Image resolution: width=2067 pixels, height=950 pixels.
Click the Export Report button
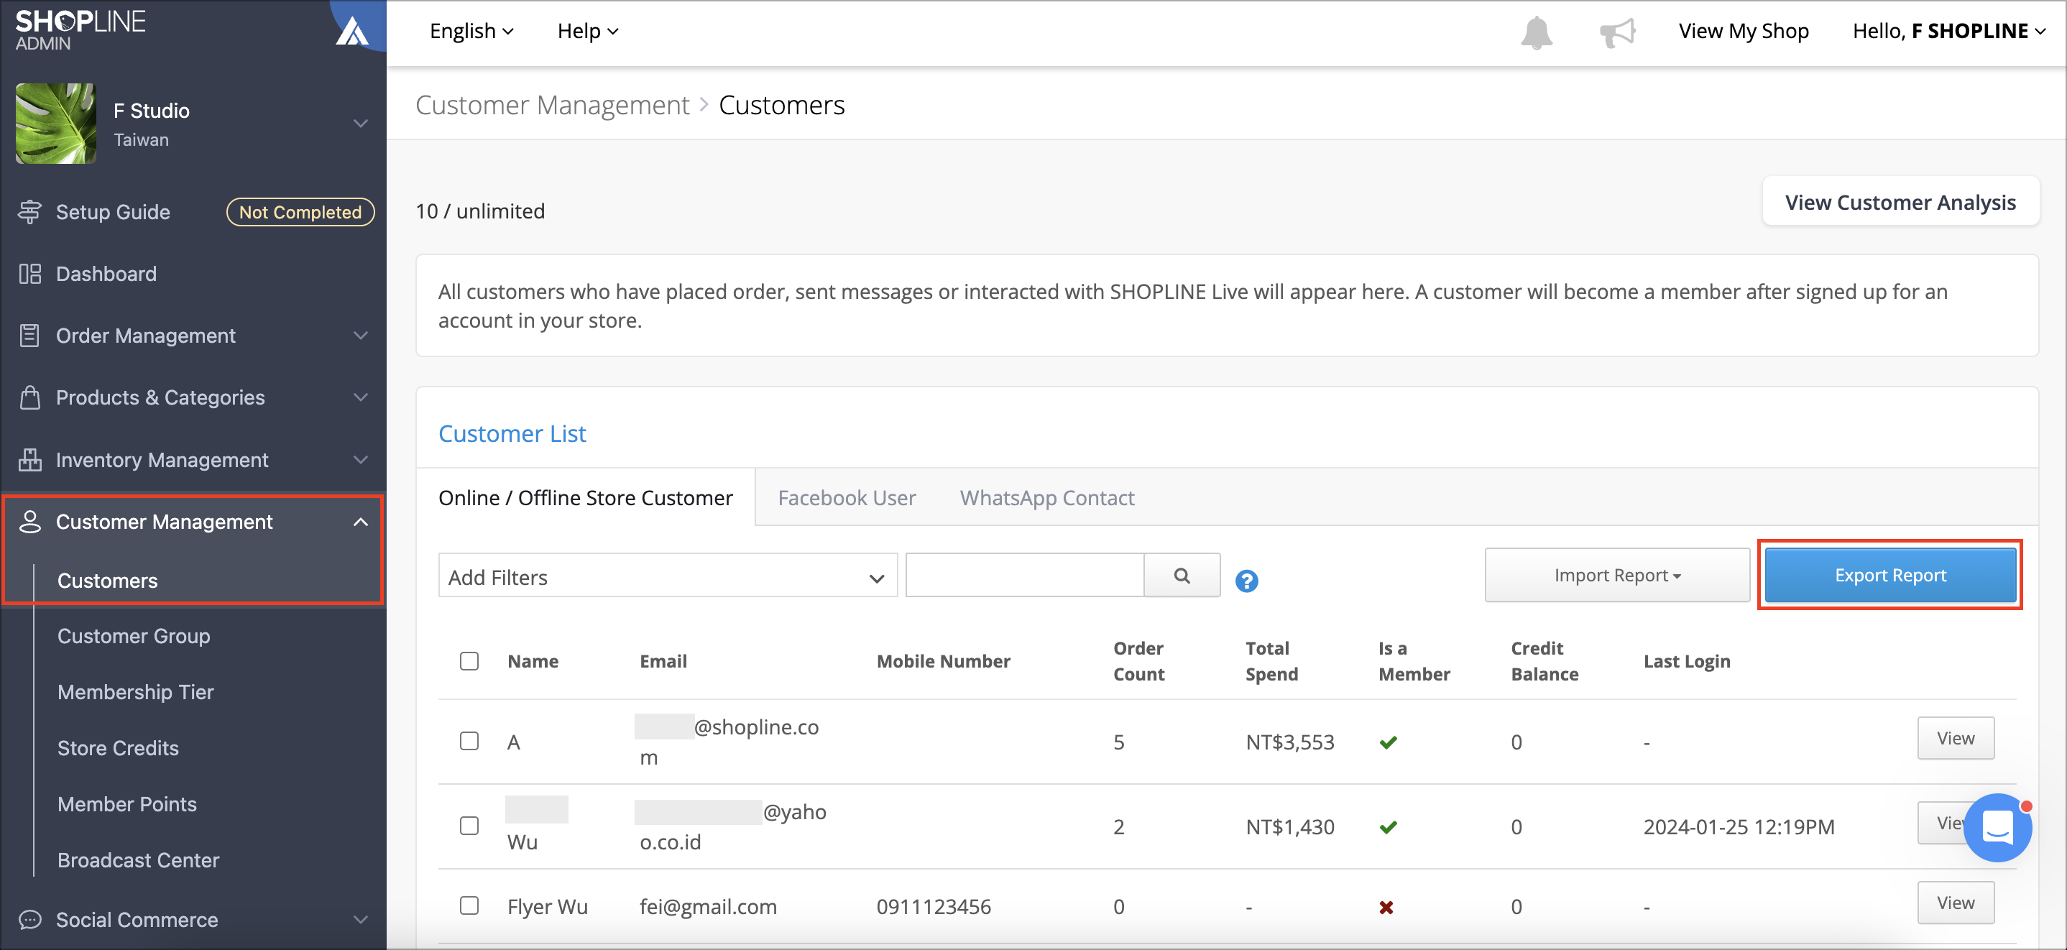[x=1889, y=576]
